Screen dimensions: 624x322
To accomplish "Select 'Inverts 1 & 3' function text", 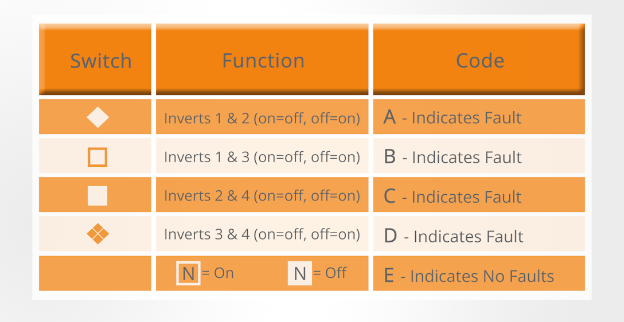I will 262,157.
